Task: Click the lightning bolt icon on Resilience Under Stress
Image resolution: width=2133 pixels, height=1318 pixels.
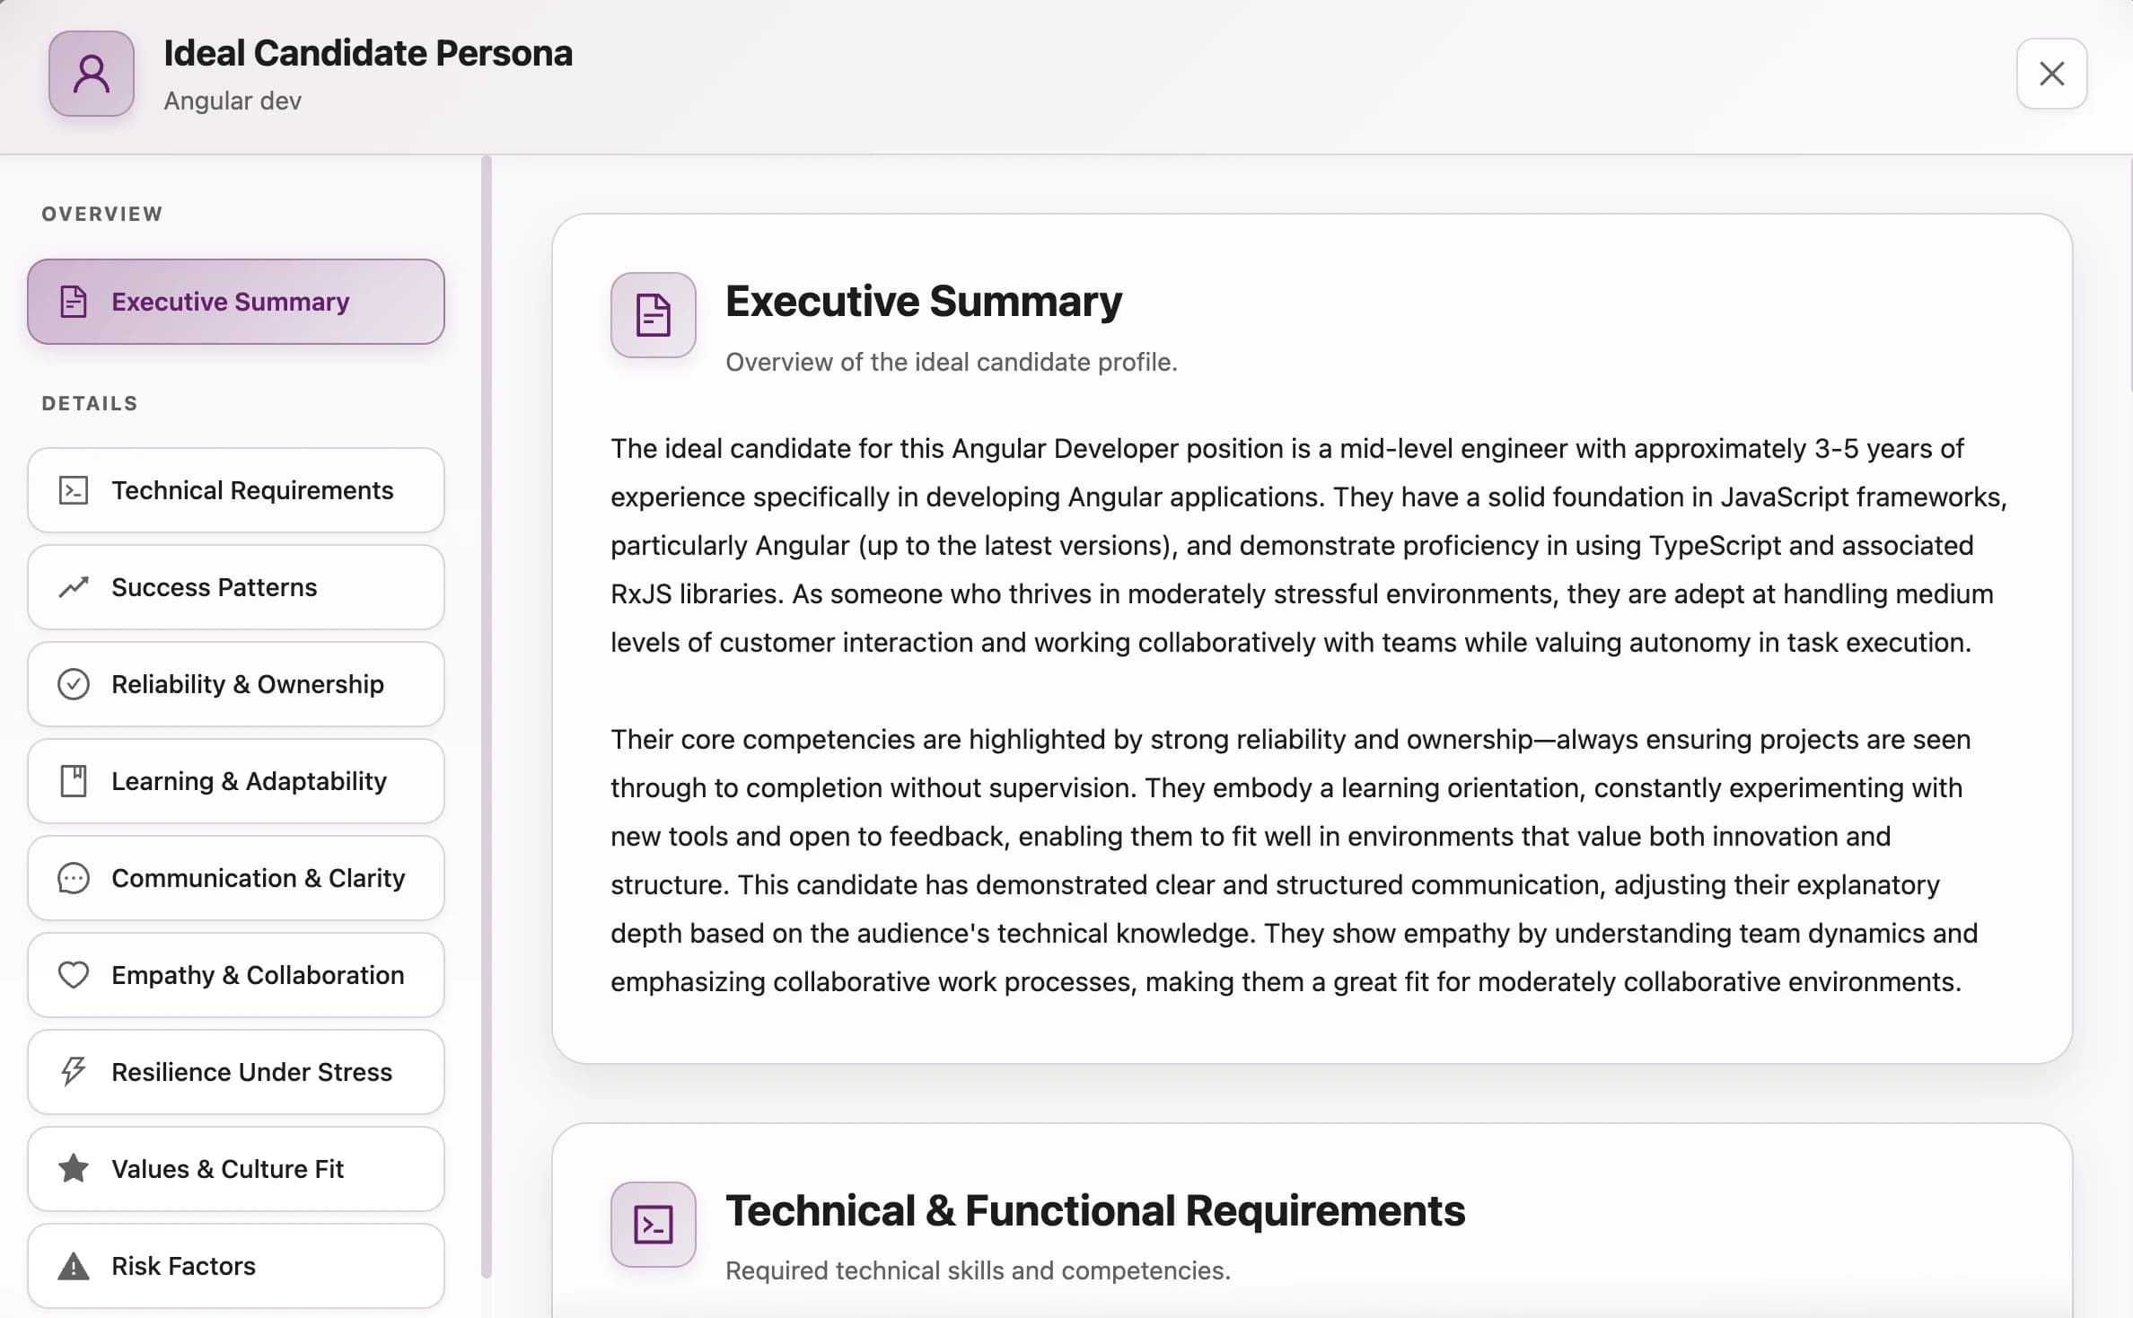Action: (73, 1072)
